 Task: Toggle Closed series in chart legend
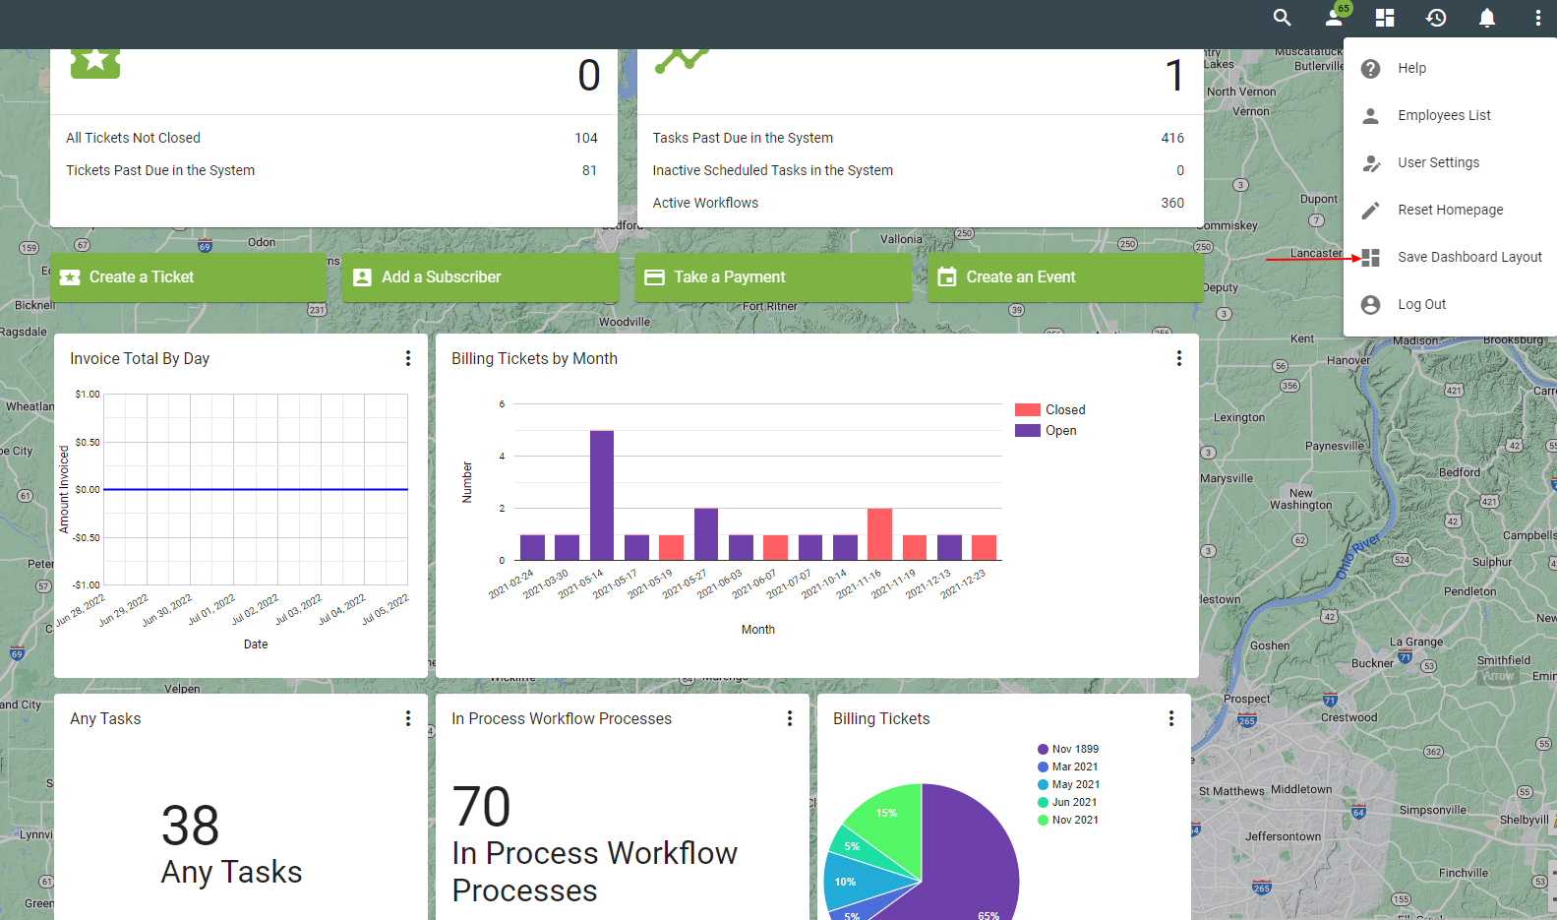[x=1050, y=409]
